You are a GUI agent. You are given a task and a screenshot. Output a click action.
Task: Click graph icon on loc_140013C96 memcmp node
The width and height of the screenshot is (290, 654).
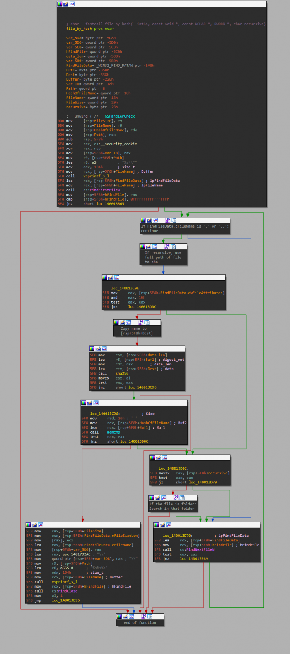pos(96,403)
